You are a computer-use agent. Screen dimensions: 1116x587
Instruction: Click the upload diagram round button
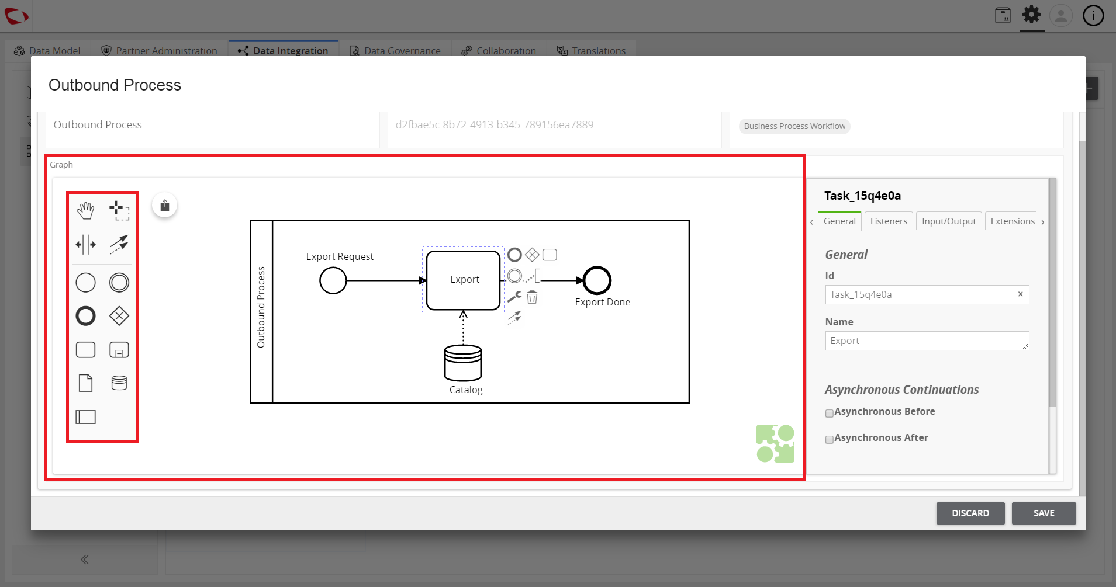165,205
